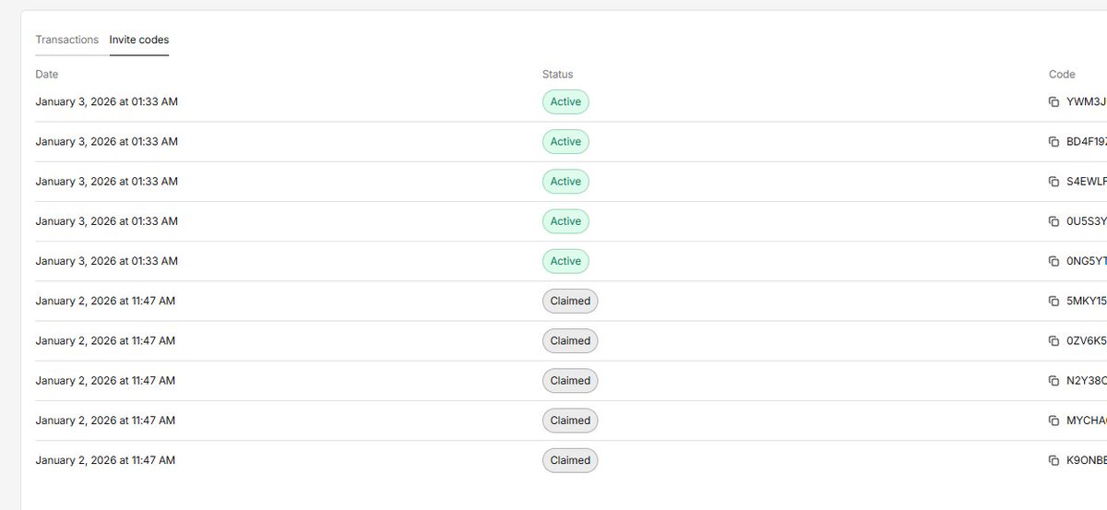Copy the 0ZV6K5 invite code
The image size is (1107, 510).
(1053, 340)
